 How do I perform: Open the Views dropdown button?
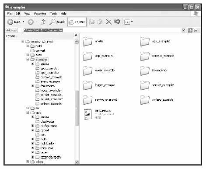(x=128, y=22)
